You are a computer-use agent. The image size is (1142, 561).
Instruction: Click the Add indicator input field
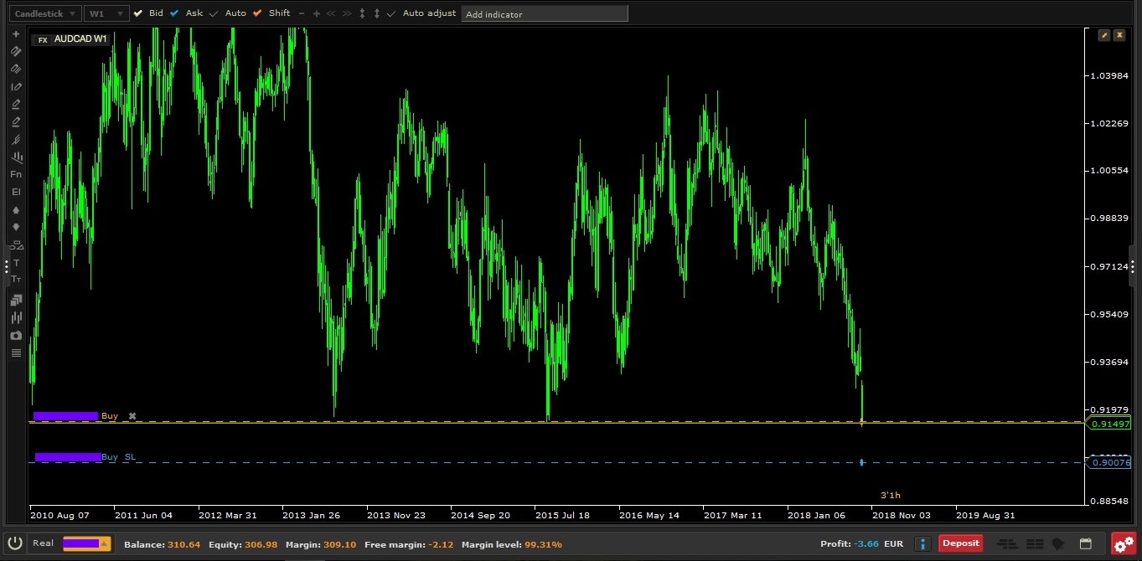point(545,14)
